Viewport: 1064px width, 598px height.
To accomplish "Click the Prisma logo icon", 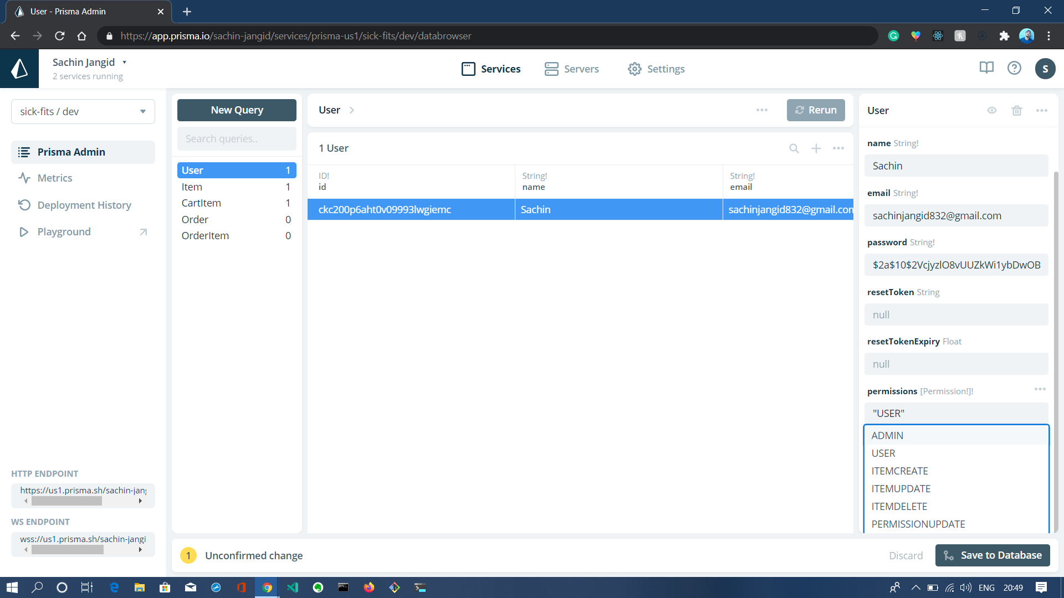I will click(x=19, y=69).
